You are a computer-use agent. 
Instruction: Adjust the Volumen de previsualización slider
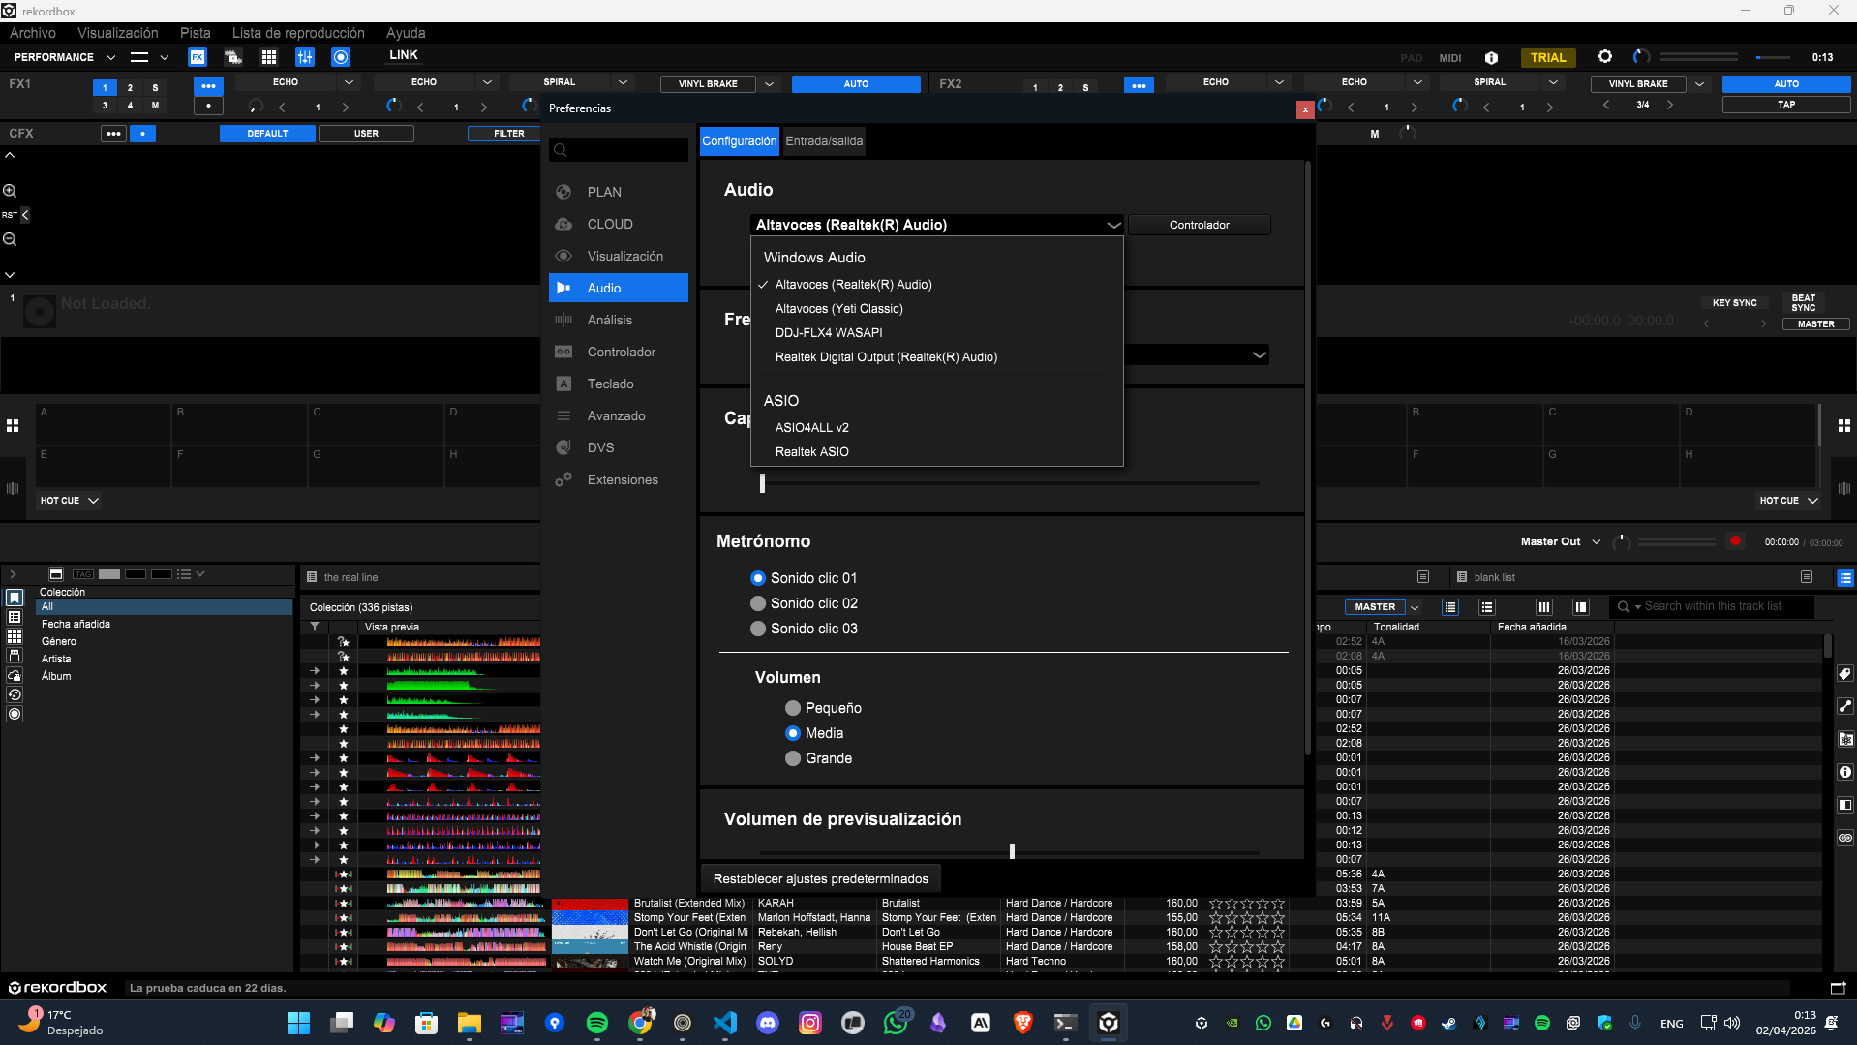tap(1012, 851)
